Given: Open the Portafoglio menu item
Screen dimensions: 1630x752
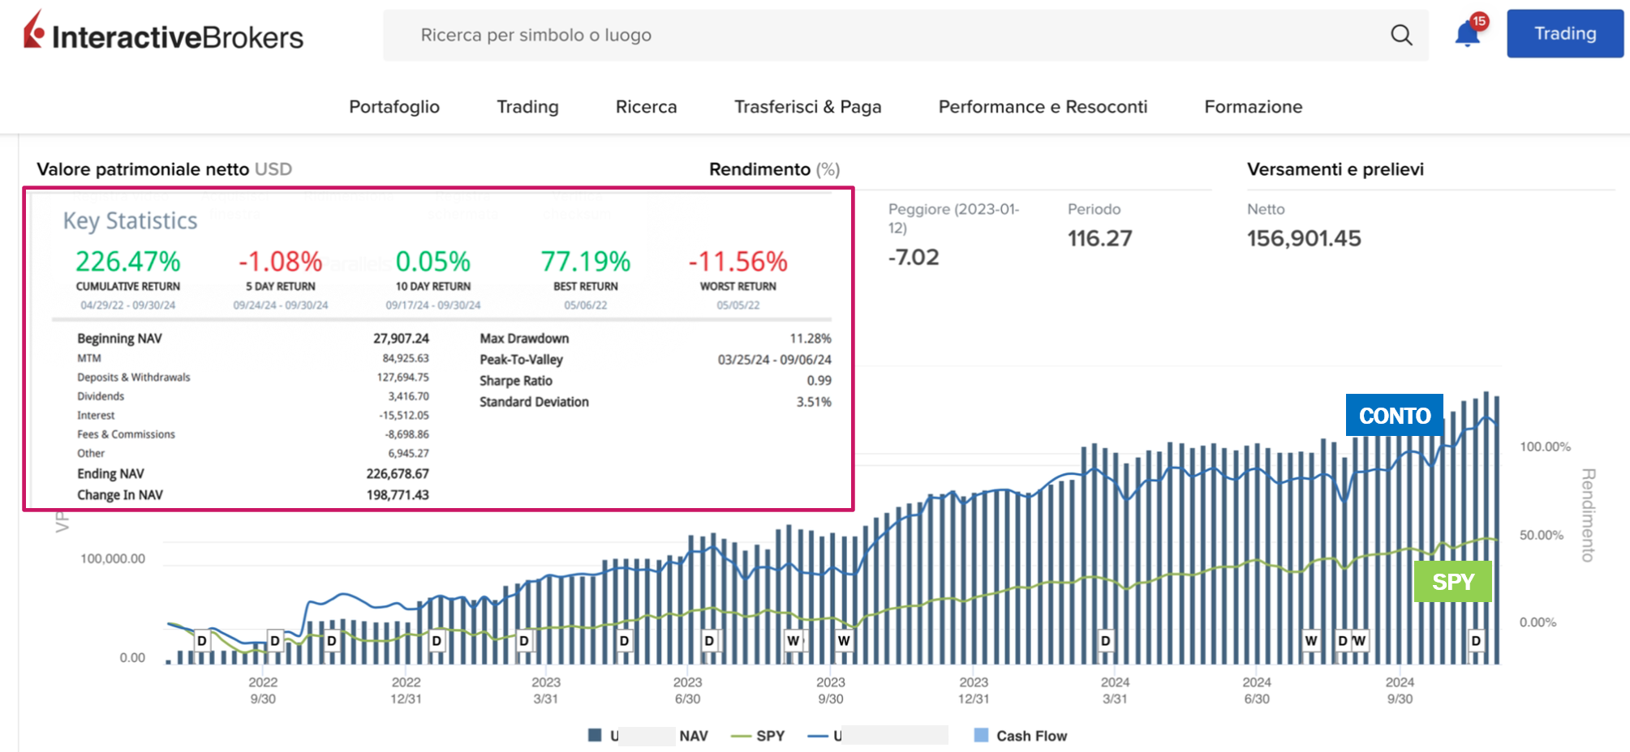Looking at the screenshot, I should [x=394, y=107].
